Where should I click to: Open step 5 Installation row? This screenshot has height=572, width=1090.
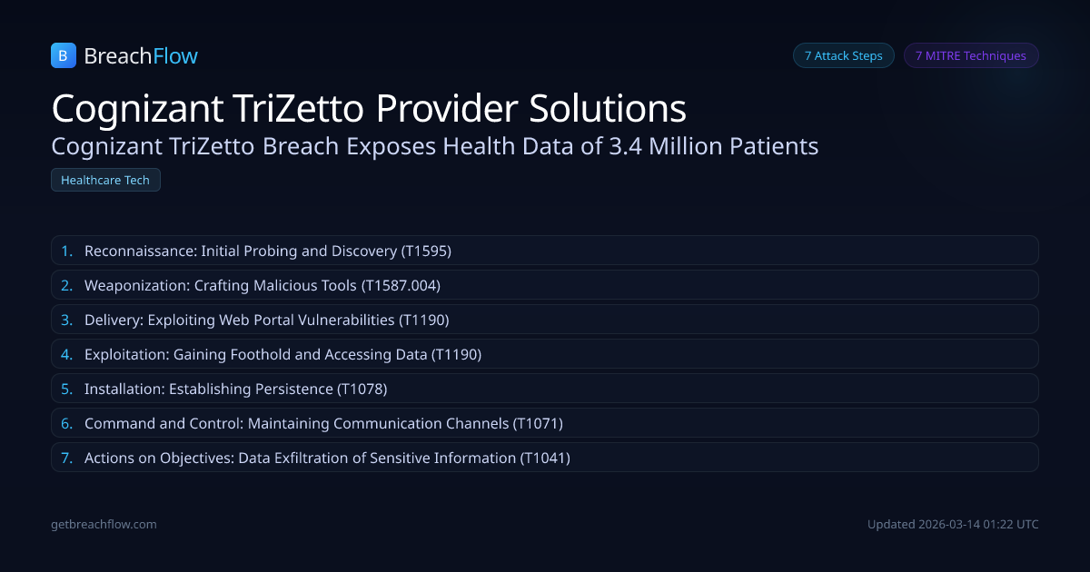(x=544, y=389)
